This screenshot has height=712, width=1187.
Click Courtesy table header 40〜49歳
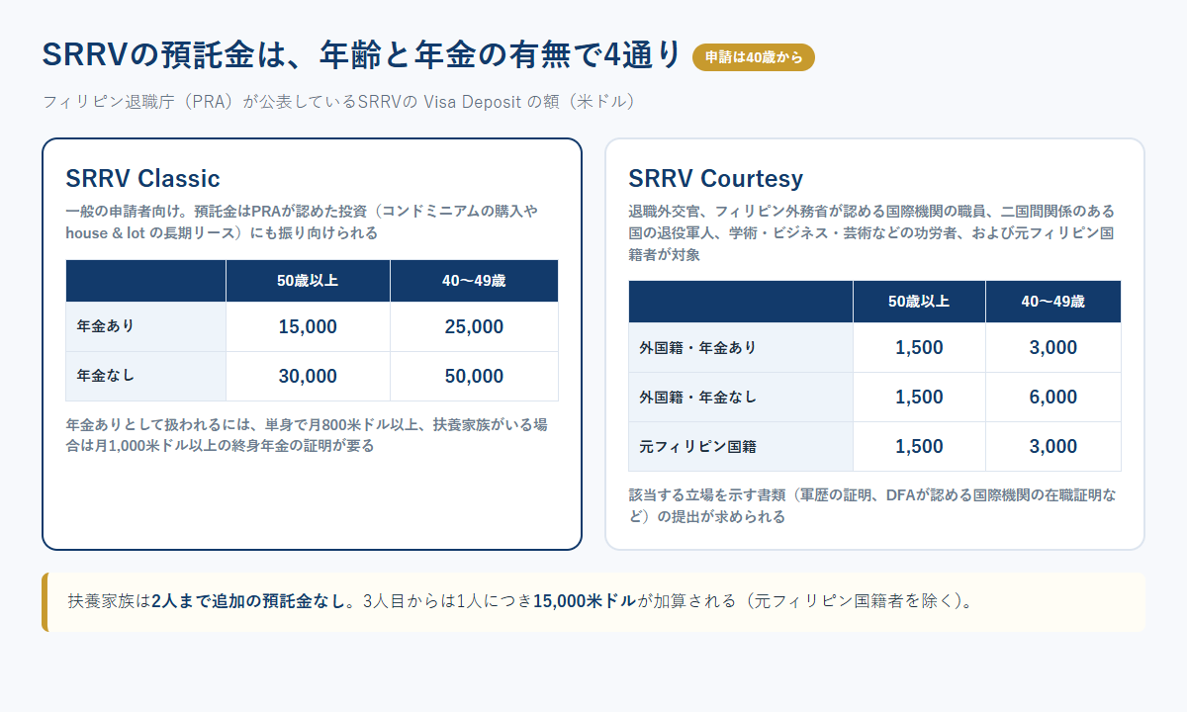[x=1053, y=302]
